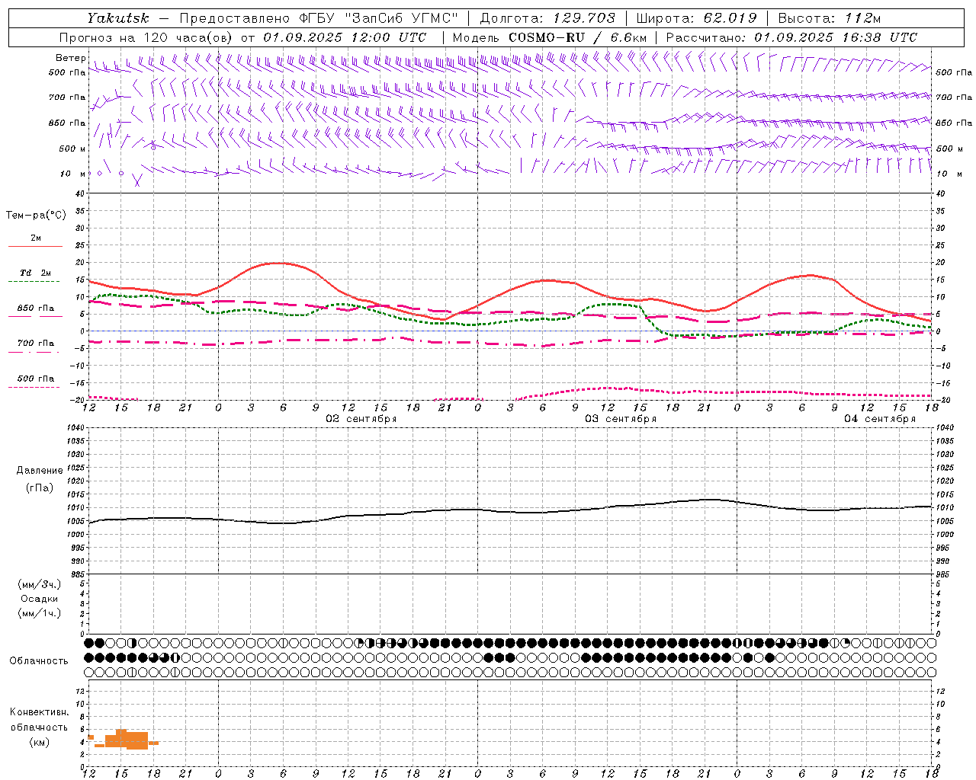Click the 'Ветер' wind panel label
This screenshot has height=780, width=976.
70,58
